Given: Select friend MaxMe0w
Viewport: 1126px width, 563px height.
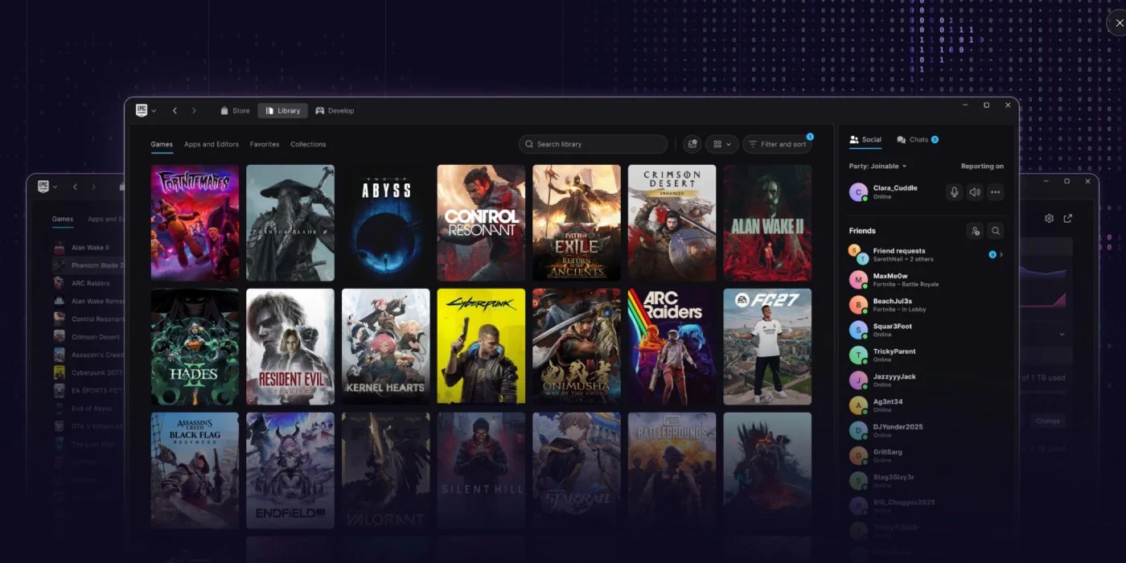Looking at the screenshot, I should (927, 280).
